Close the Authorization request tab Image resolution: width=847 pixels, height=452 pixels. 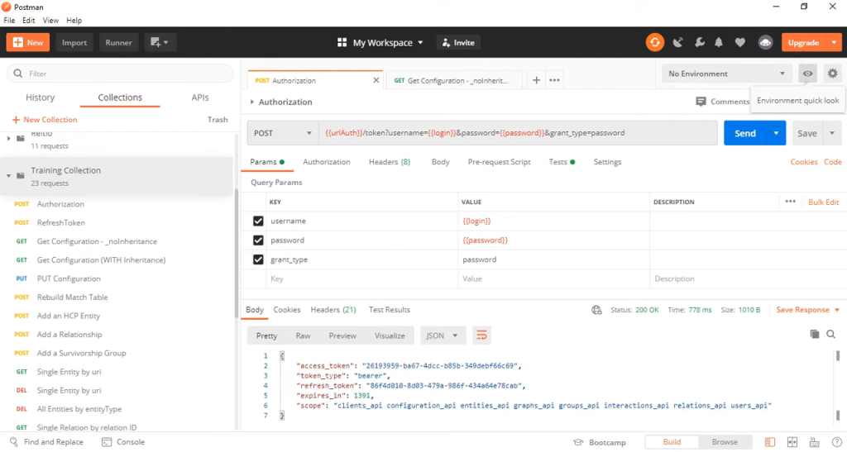click(x=376, y=80)
